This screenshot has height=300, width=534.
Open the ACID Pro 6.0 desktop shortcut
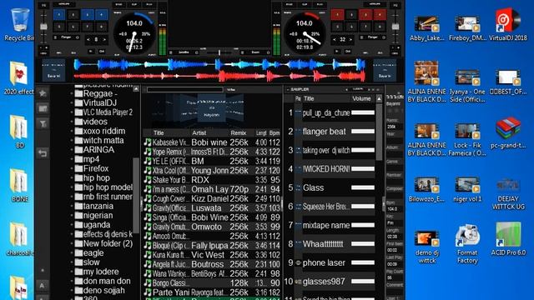tap(508, 239)
